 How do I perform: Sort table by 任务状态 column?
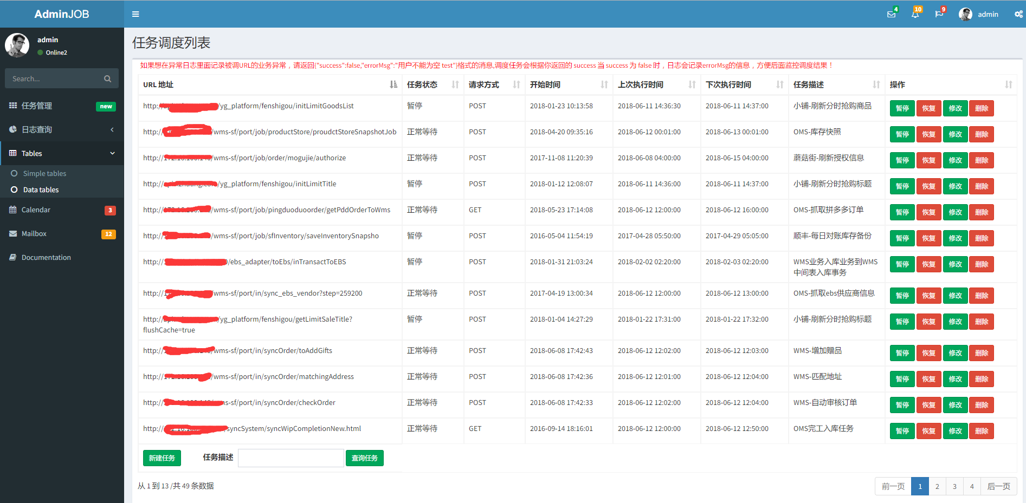click(x=433, y=84)
